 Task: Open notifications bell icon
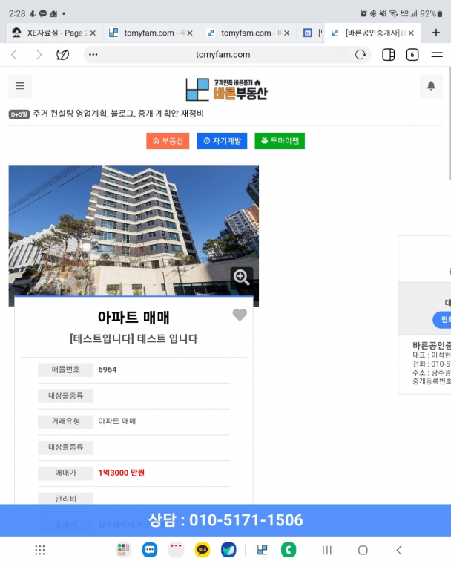(431, 86)
